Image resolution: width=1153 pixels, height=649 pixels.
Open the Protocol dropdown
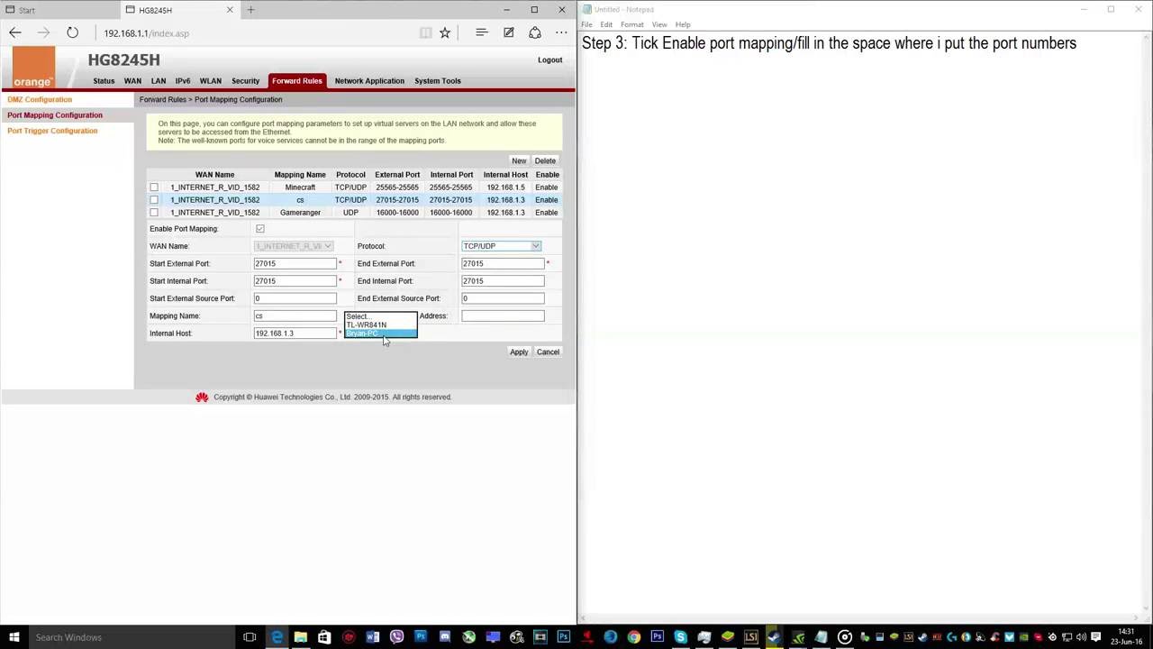[502, 246]
